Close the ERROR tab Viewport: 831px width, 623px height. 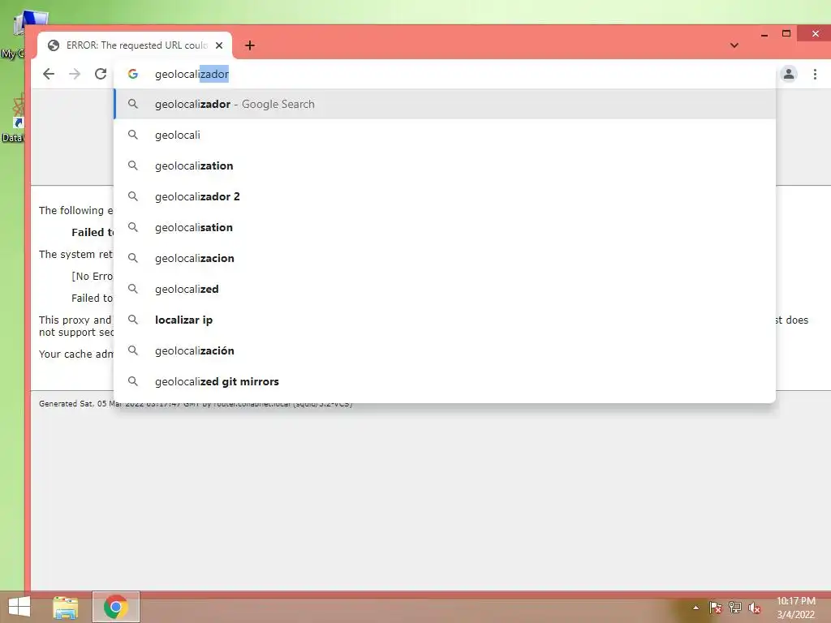(x=219, y=45)
